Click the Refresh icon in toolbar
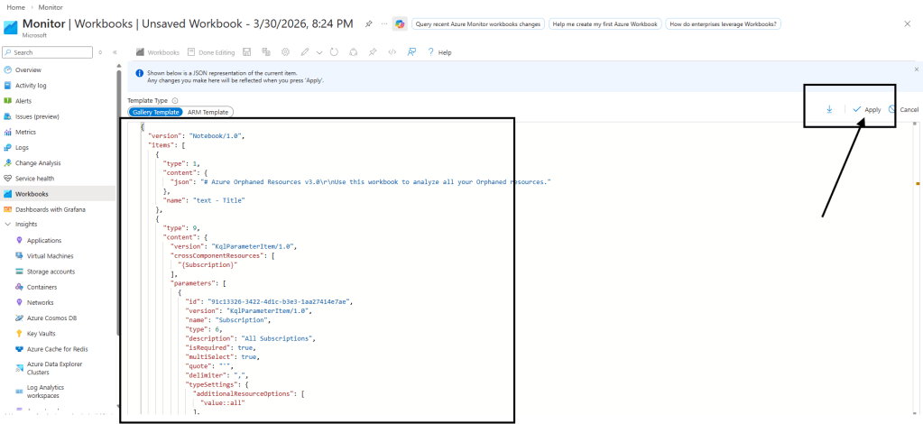 coord(336,52)
